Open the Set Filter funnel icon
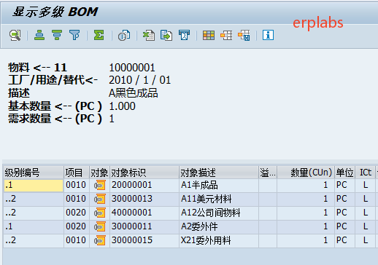Image resolution: width=378 pixels, height=265 pixels. click(x=74, y=36)
